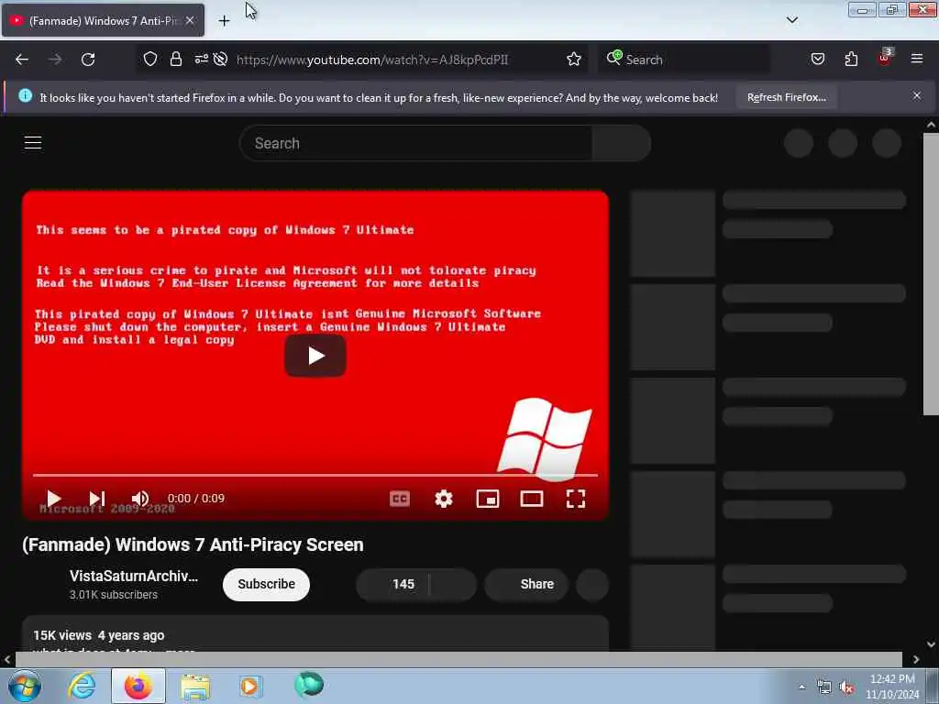Open the Firefox extensions puzzle icon
The height and width of the screenshot is (704, 939).
(x=851, y=59)
